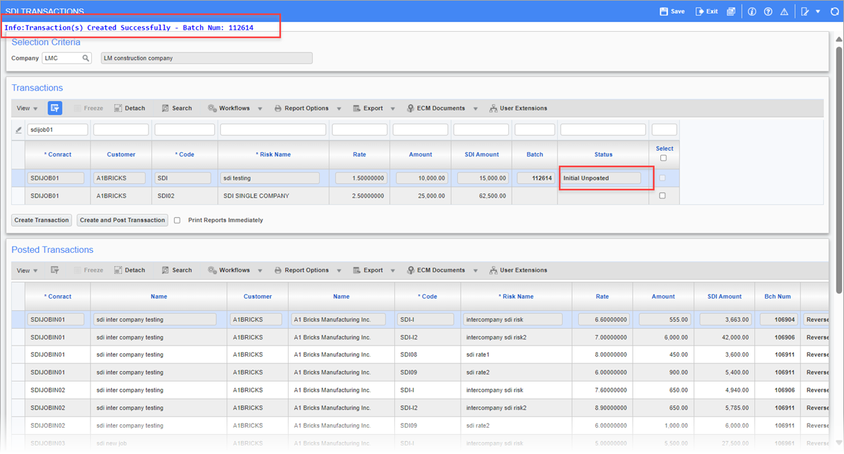Image resolution: width=844 pixels, height=454 pixels.
Task: Expand Report Options arrow in Posted Transactions
Action: coord(339,271)
